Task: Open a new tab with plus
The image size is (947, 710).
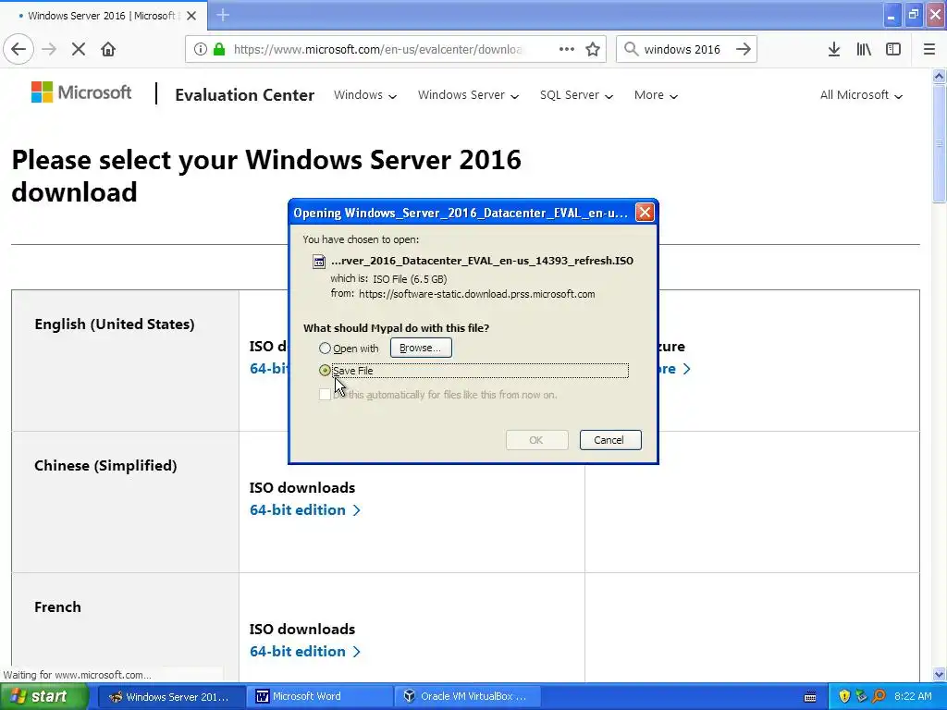Action: pos(223,15)
